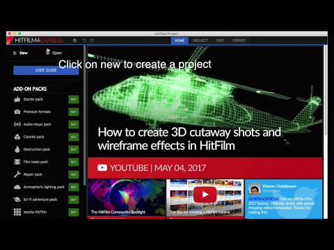Buy the Starter pack add-on
This screenshot has height=250, width=334.
pyautogui.click(x=74, y=99)
